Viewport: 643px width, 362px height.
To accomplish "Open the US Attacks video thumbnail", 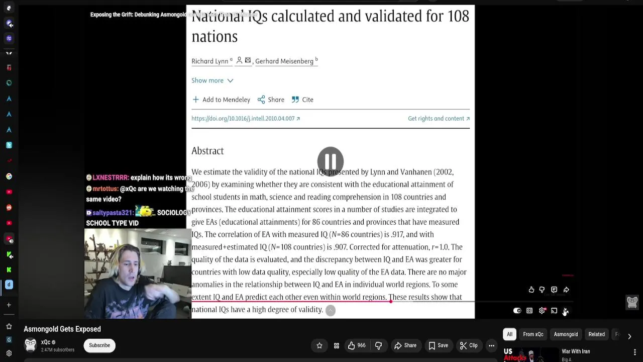I will [530, 354].
